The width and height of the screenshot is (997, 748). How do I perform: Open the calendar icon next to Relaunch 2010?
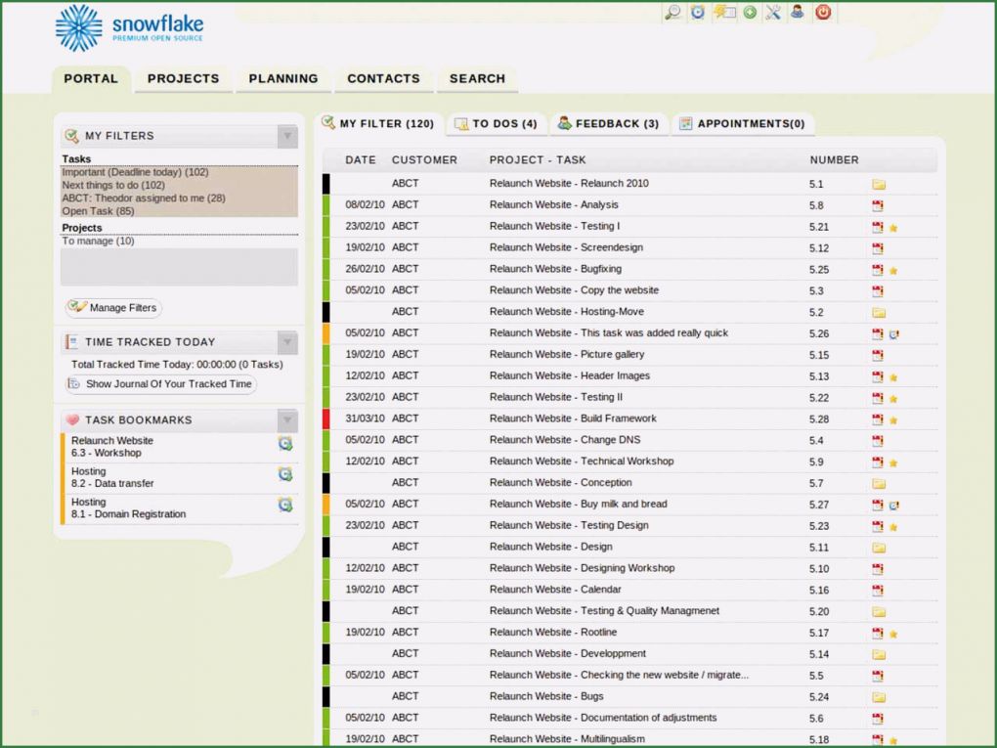877,183
